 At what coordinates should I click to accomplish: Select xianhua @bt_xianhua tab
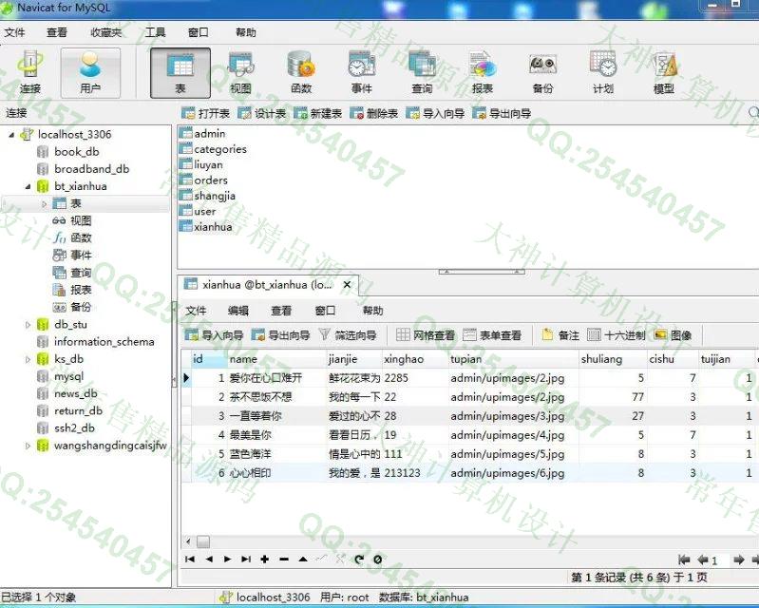click(x=267, y=285)
